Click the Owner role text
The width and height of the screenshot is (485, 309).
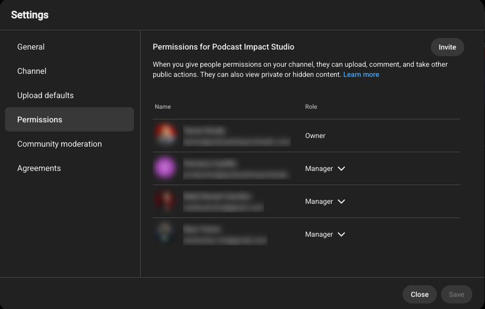(x=315, y=136)
